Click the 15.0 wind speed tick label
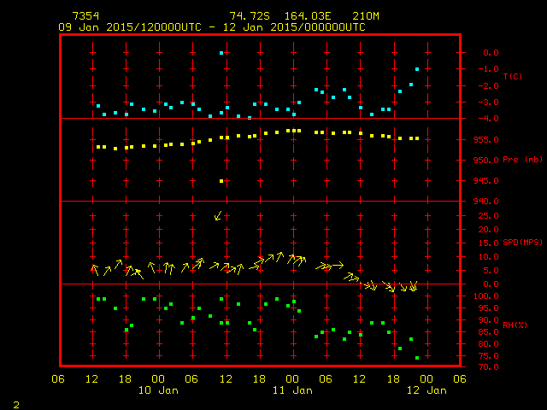The image size is (547, 410). point(488,243)
